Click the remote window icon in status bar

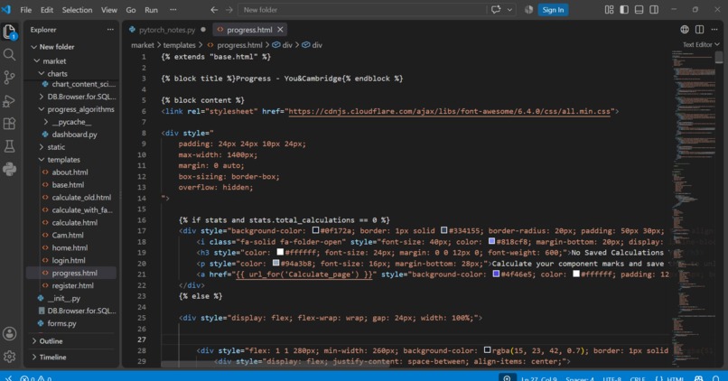click(x=7, y=378)
